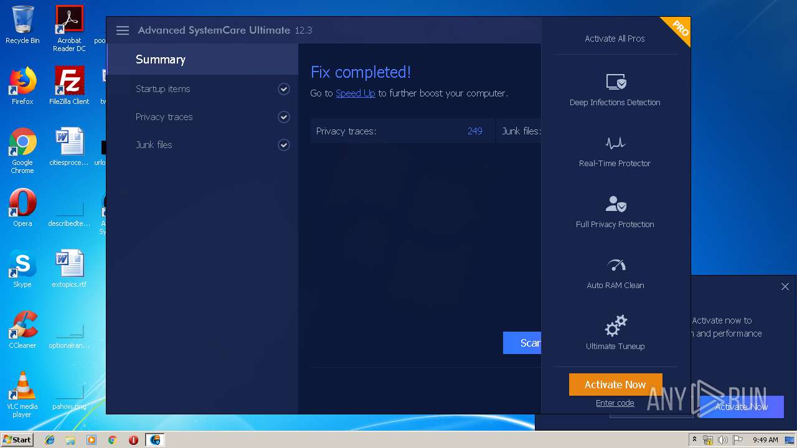Click the Privacy traces count 249

pos(475,131)
